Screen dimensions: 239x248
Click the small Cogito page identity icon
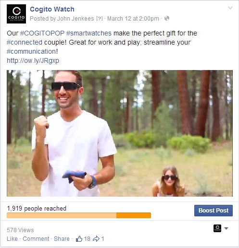pyautogui.click(x=217, y=228)
